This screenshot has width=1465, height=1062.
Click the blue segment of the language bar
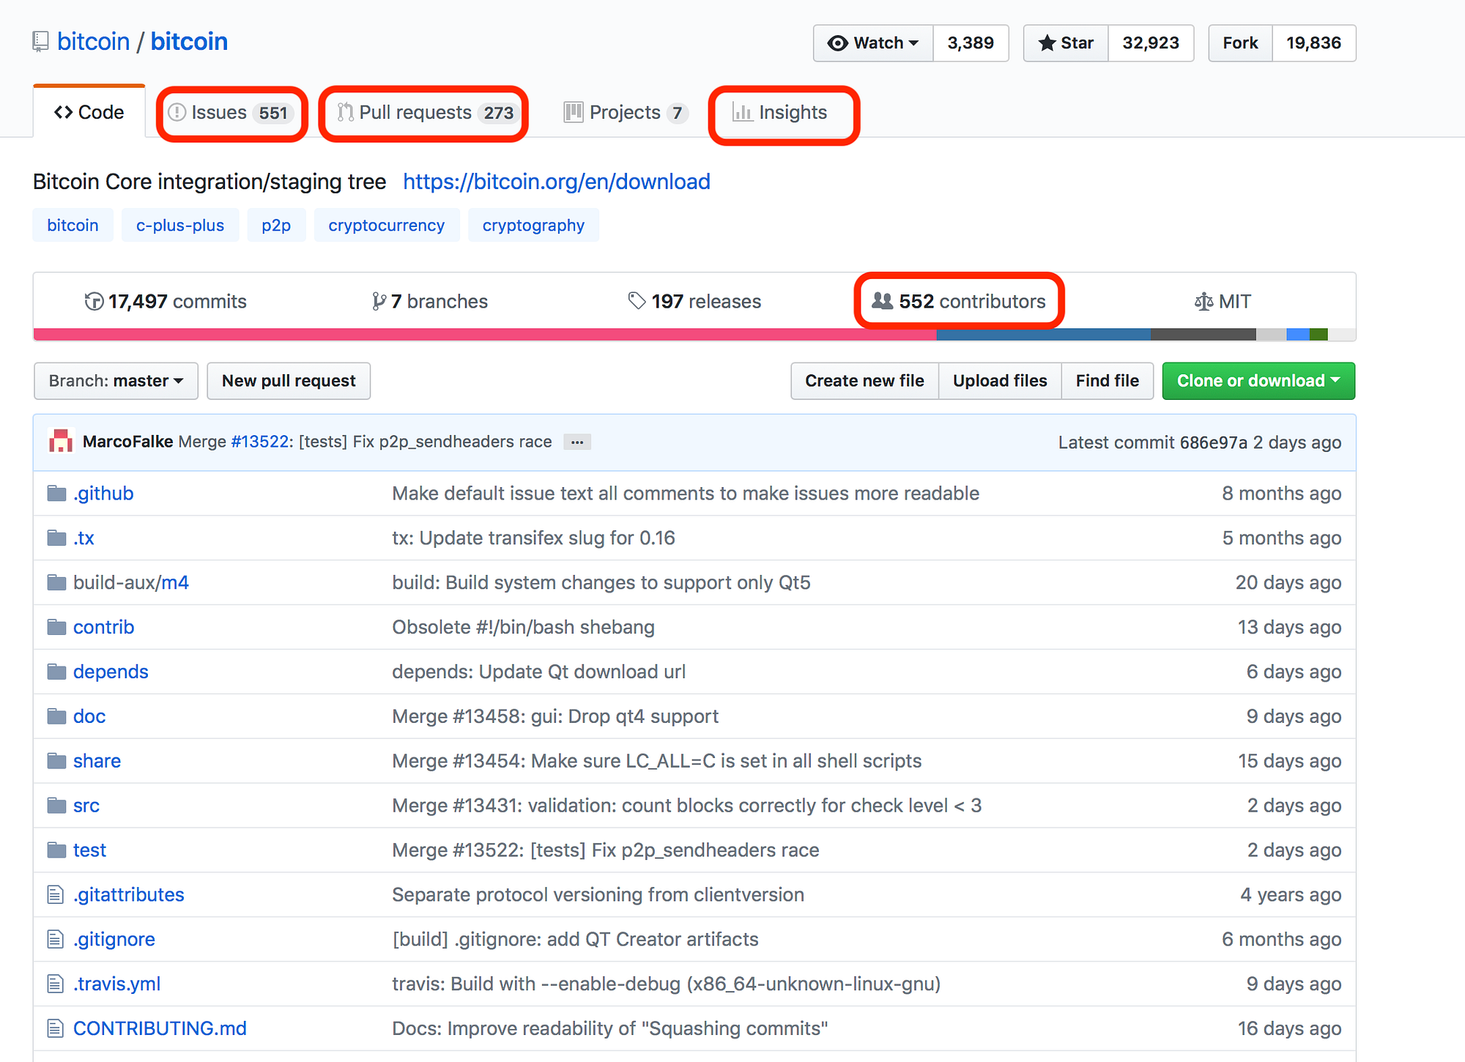[1043, 335]
